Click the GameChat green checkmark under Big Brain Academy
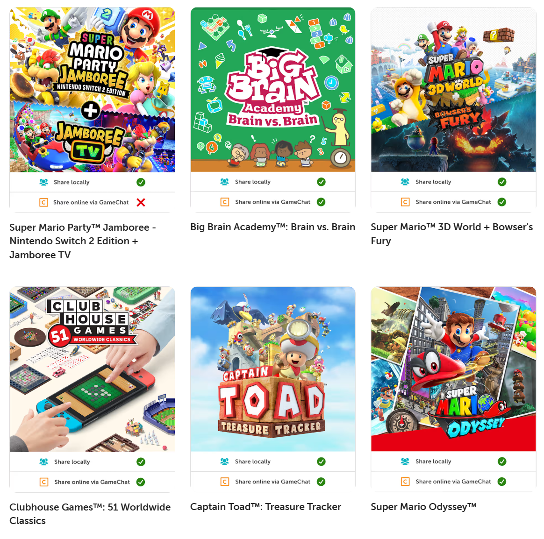The width and height of the screenshot is (544, 539). [x=321, y=202]
